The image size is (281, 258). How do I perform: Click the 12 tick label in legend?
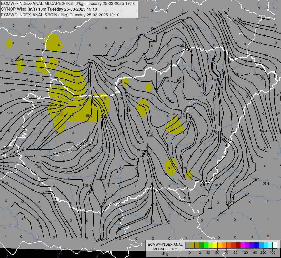coord(199,253)
